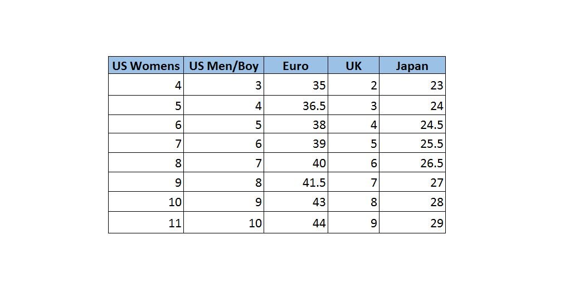Click the Japan 25.5 cell
This screenshot has height=299, width=579.
412,143
